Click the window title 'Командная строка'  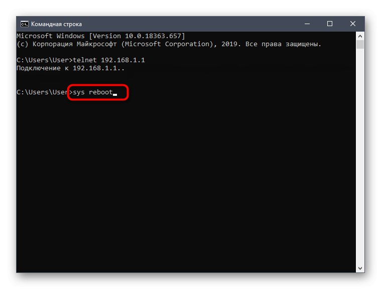[56, 24]
